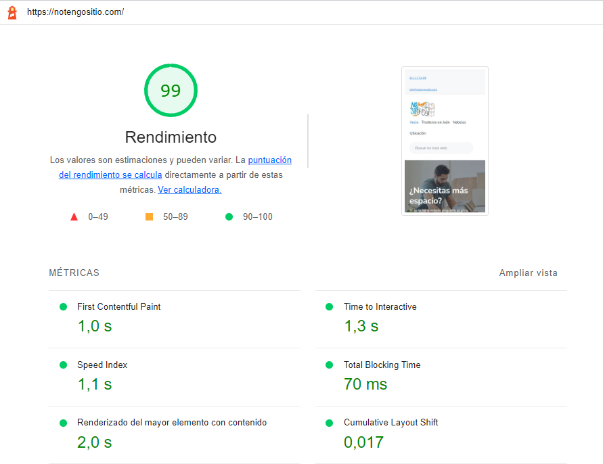Click the green dot beside First Contentful Paint

coord(64,307)
